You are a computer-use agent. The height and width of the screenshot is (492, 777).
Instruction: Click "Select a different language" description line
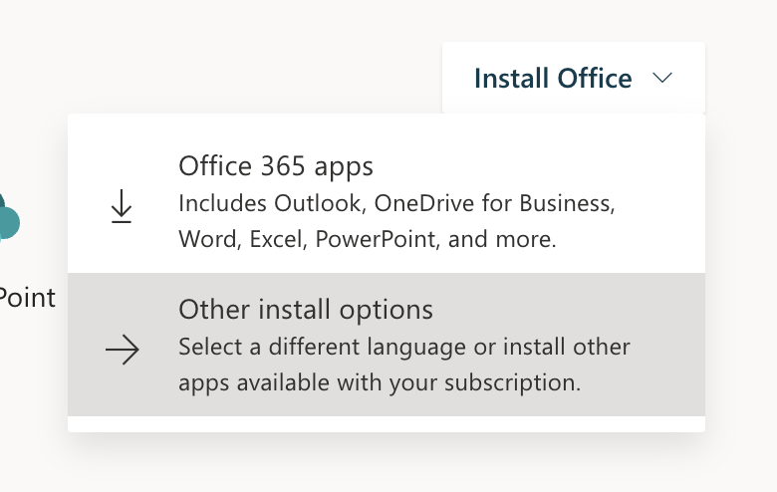(x=404, y=347)
